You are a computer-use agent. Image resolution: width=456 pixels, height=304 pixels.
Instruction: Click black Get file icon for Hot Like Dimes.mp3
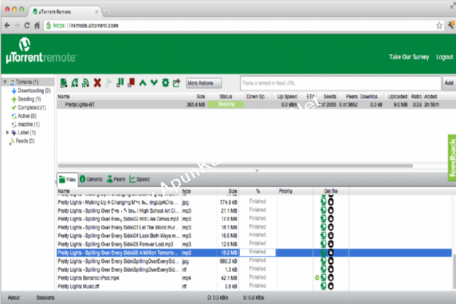click(x=331, y=219)
